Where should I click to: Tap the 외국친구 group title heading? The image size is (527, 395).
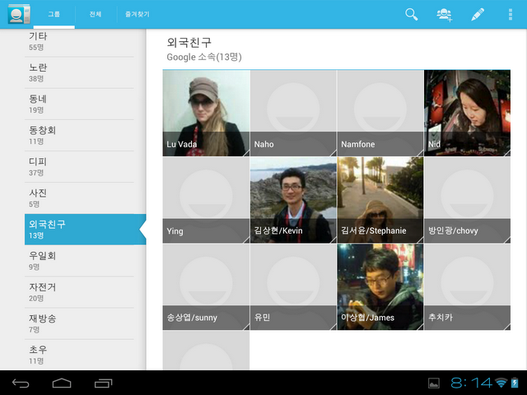coord(189,42)
